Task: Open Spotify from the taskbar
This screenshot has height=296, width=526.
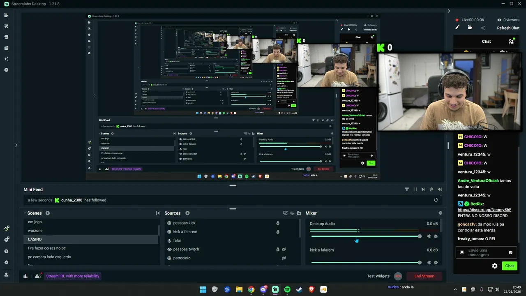Action: [287, 289]
